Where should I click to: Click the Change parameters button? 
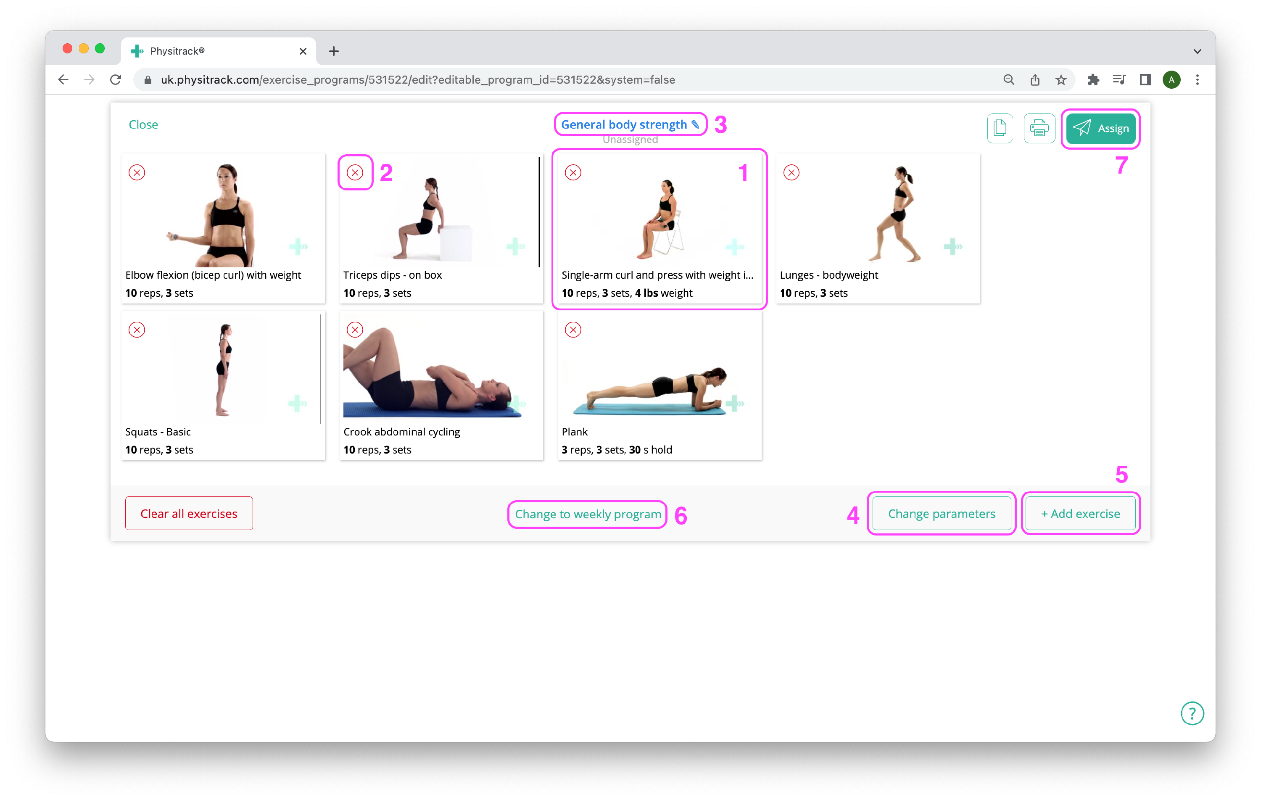pyautogui.click(x=941, y=513)
